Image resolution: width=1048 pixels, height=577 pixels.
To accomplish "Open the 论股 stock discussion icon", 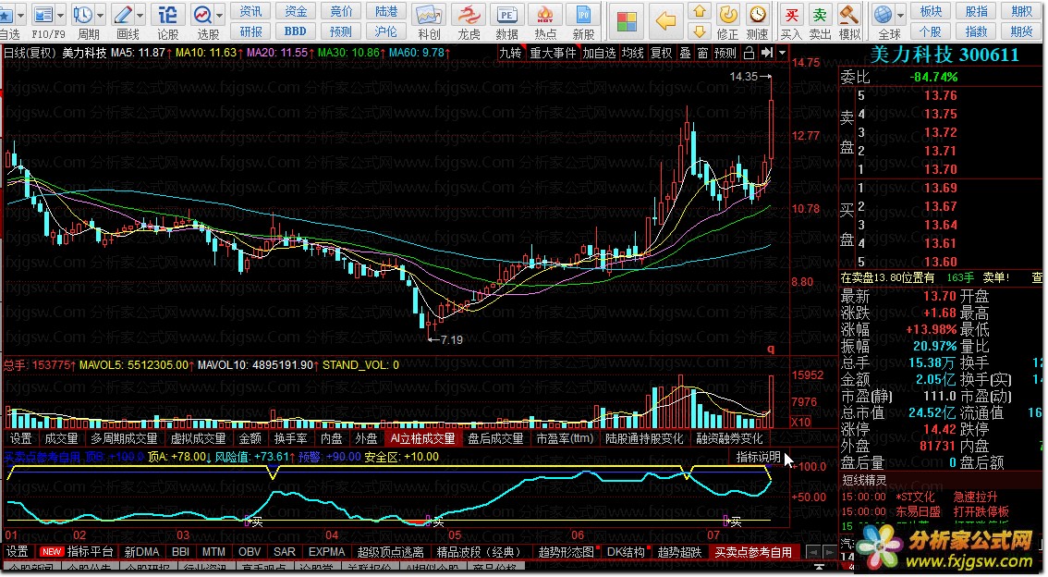I will click(x=167, y=14).
